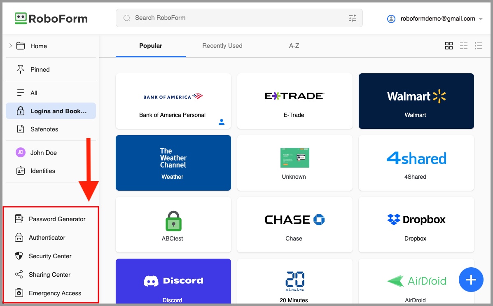The height and width of the screenshot is (306, 493).
Task: Switch to the A-Z tab
Action: point(294,46)
